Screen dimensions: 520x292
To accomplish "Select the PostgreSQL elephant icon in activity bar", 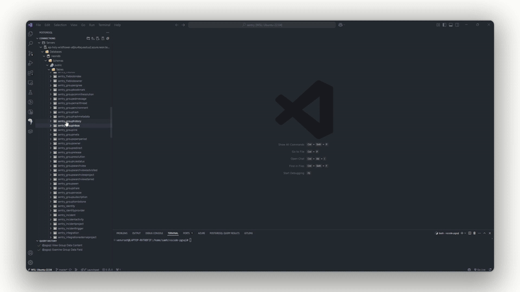I will click(x=31, y=121).
